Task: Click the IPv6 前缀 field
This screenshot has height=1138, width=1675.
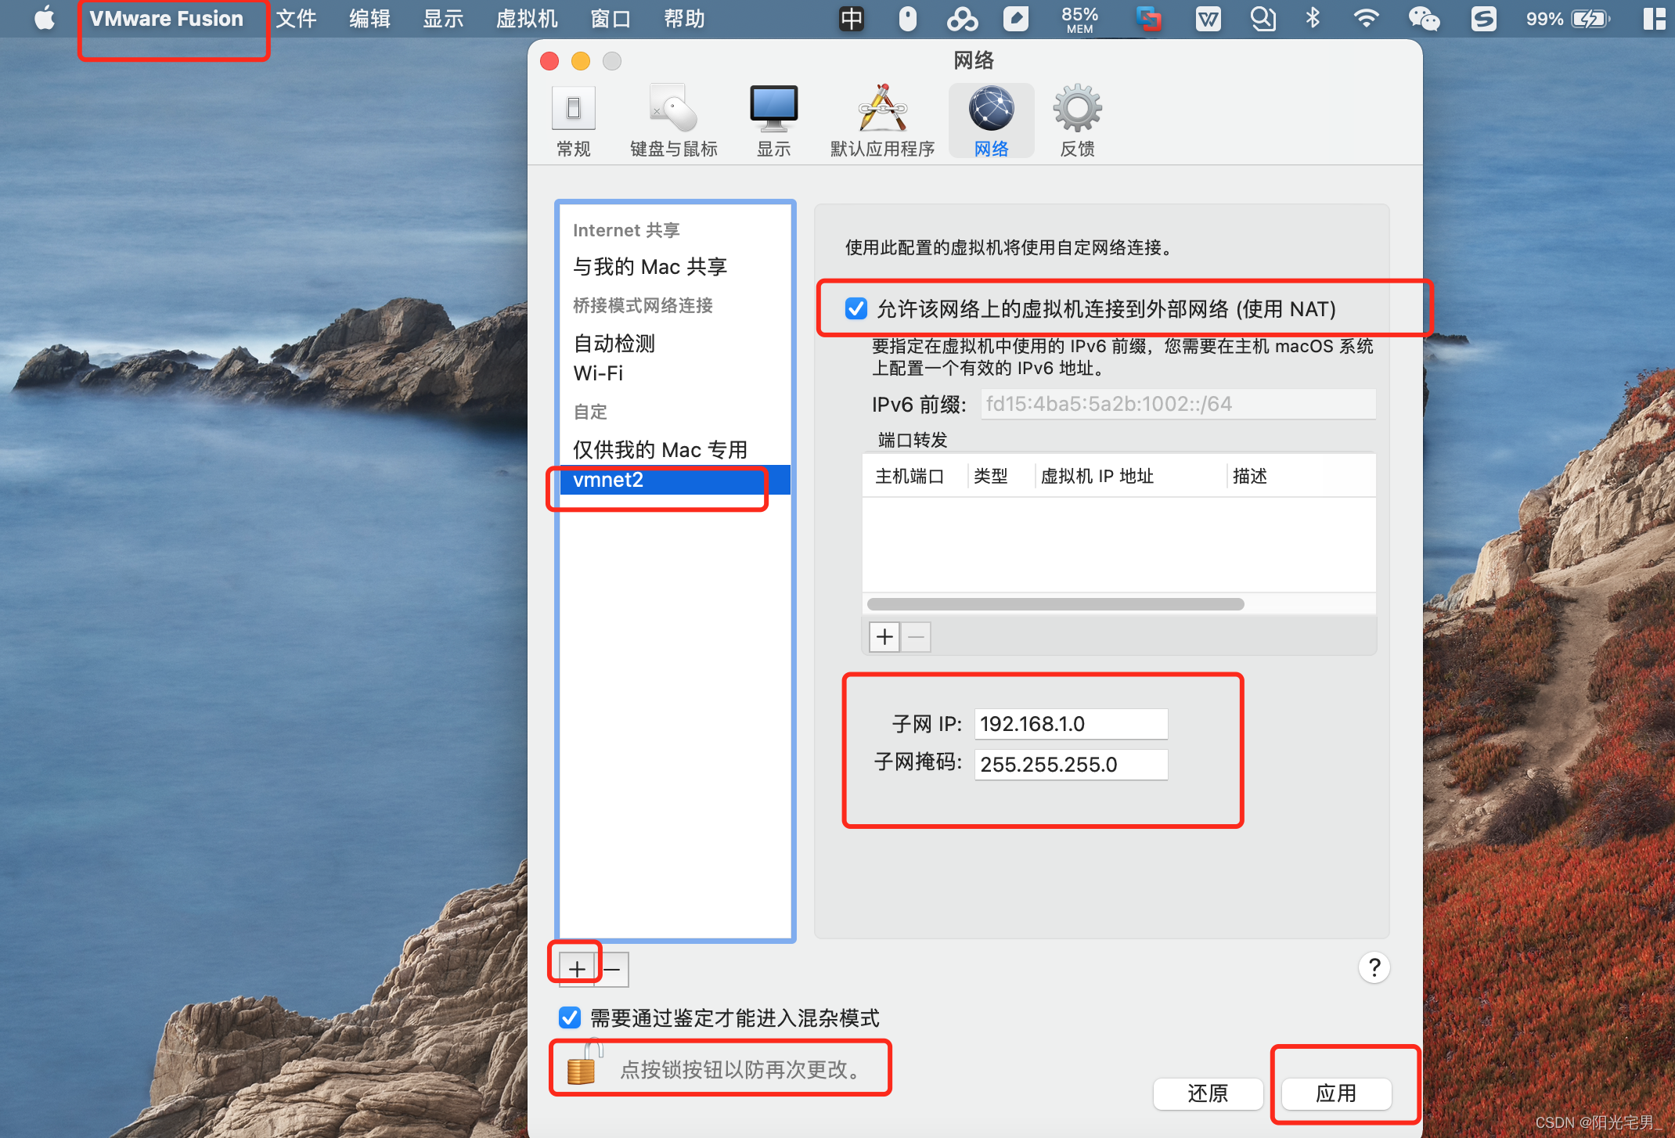Action: (x=1177, y=404)
